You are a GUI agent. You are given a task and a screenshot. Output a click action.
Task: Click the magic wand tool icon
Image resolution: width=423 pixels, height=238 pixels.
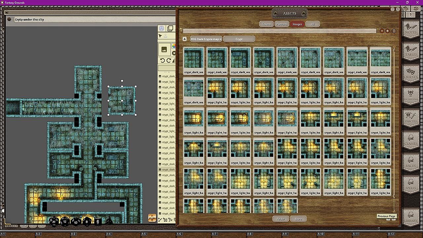(160, 219)
